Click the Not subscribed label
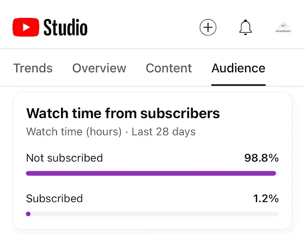Viewport: 305px width, 235px height. pyautogui.click(x=64, y=158)
